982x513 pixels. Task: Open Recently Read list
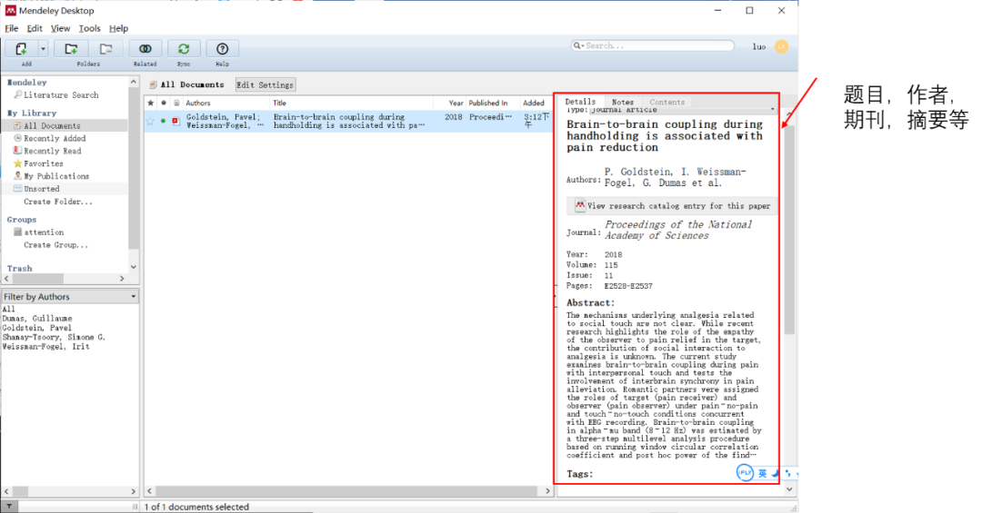pyautogui.click(x=53, y=151)
